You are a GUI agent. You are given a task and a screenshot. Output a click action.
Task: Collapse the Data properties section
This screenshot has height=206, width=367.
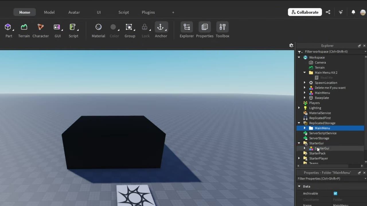pyautogui.click(x=299, y=186)
